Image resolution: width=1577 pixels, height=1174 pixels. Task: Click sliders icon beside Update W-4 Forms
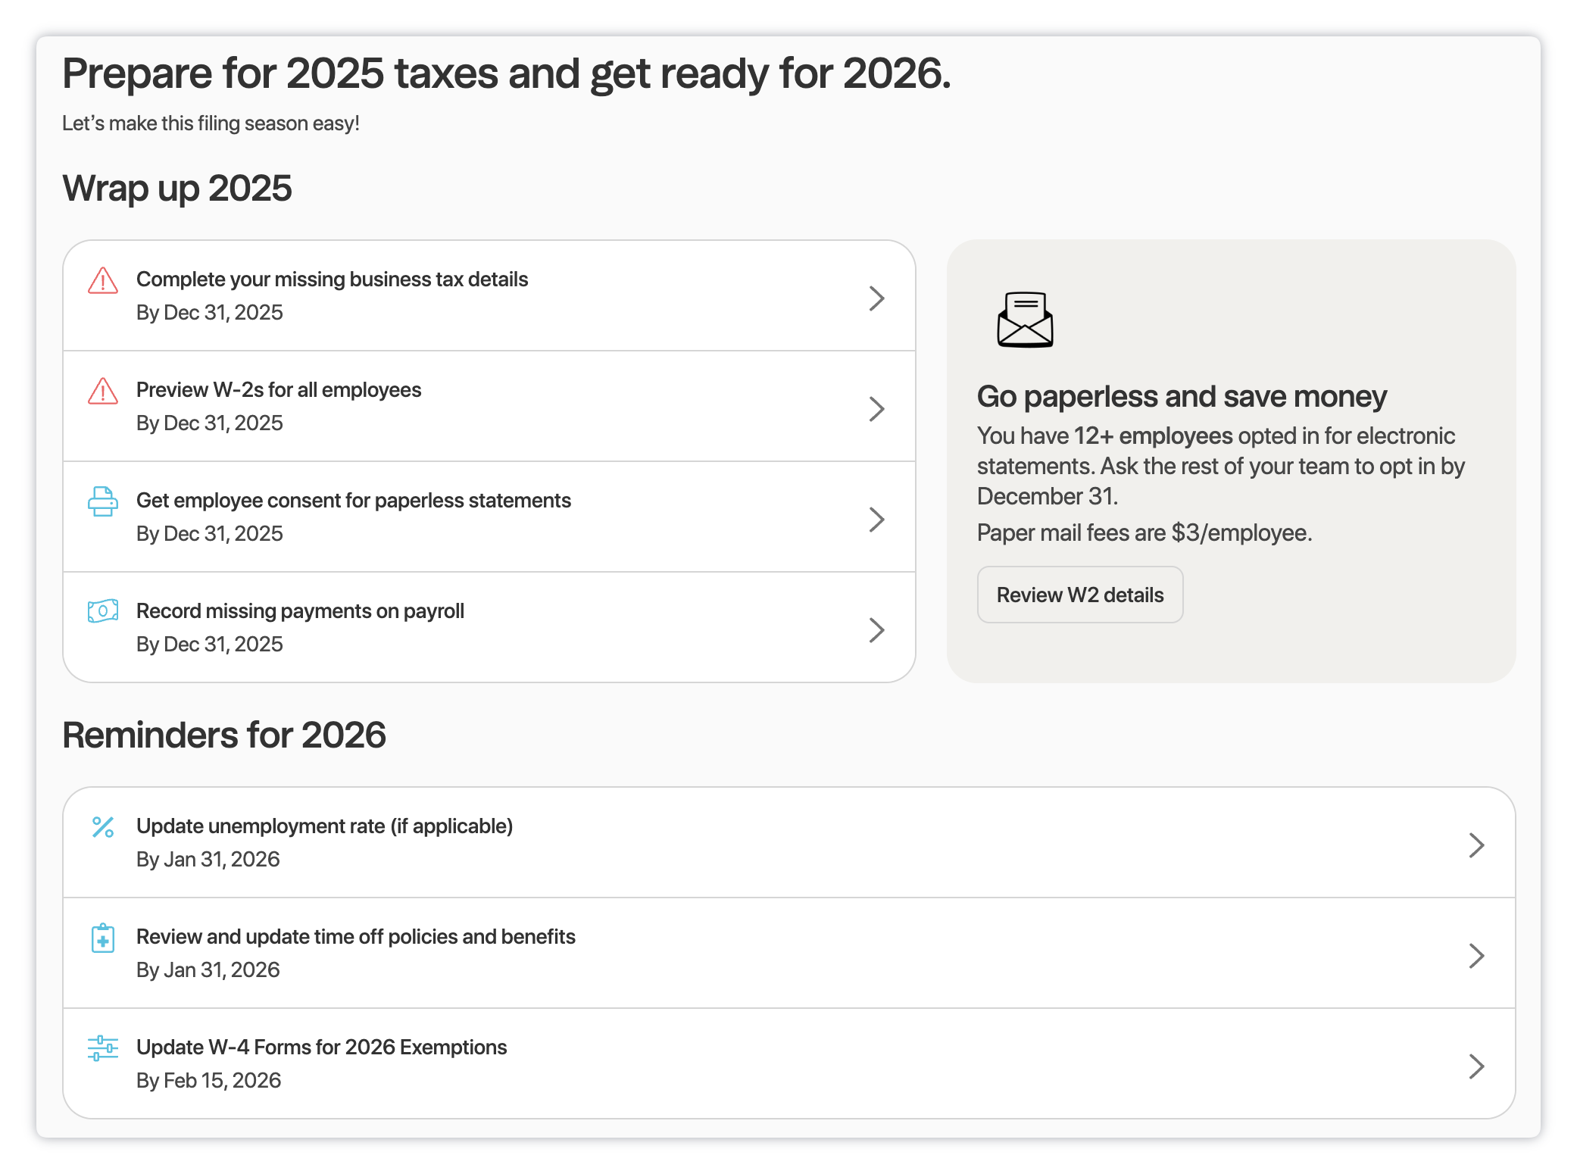click(103, 1048)
